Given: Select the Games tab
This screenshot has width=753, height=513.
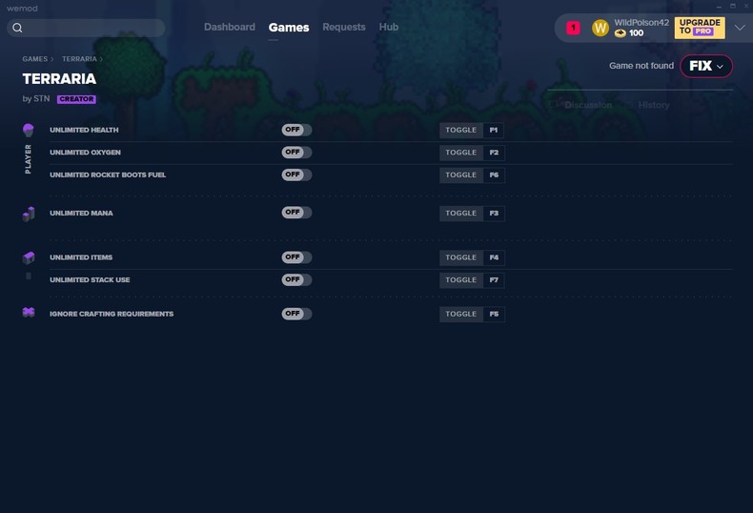Looking at the screenshot, I should tap(289, 28).
